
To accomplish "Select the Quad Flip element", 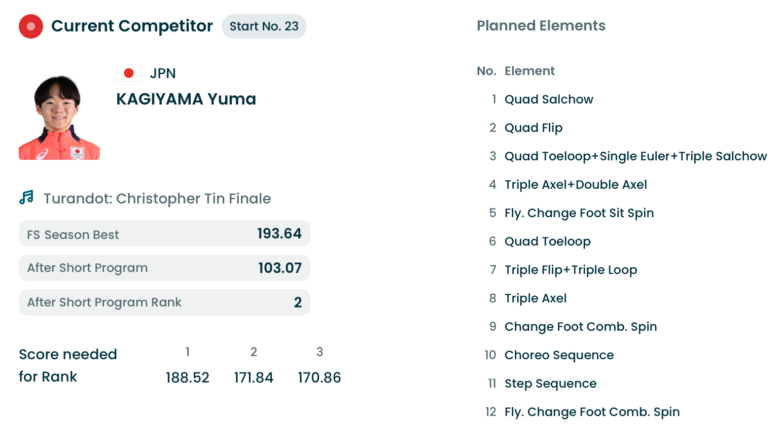I will tap(534, 128).
